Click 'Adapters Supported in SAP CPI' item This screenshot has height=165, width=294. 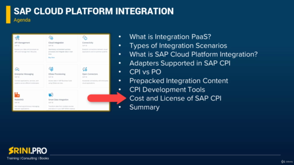tap(180, 63)
